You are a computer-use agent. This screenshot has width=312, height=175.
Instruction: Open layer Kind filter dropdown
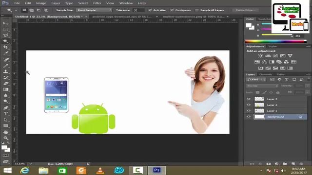tap(256, 80)
